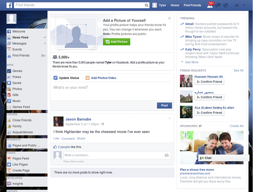View the 2 people who like this
The image size is (256, 192).
coord(64,147)
